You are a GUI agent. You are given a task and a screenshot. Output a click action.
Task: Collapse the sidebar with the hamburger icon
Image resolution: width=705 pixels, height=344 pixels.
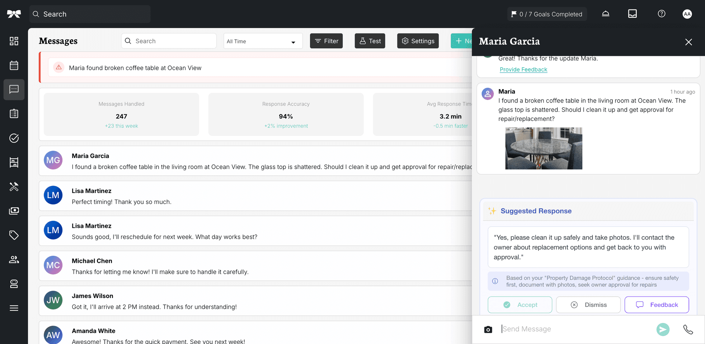(x=14, y=308)
